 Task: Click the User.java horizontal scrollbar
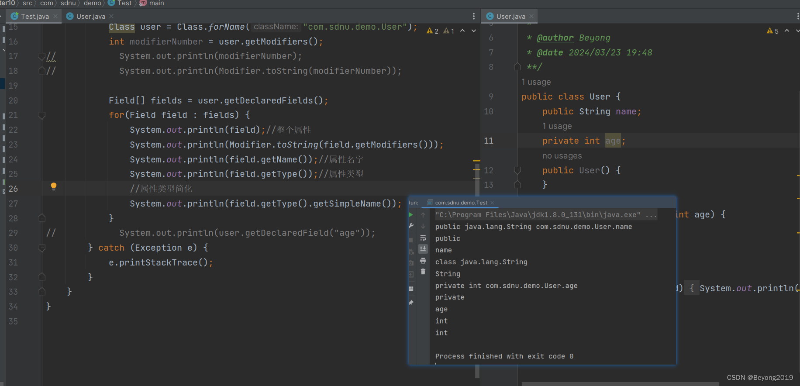(620, 384)
